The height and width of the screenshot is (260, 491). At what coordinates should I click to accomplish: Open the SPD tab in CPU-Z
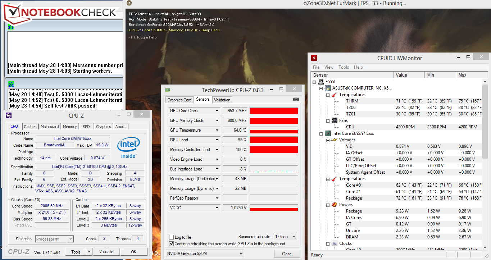[x=86, y=127]
